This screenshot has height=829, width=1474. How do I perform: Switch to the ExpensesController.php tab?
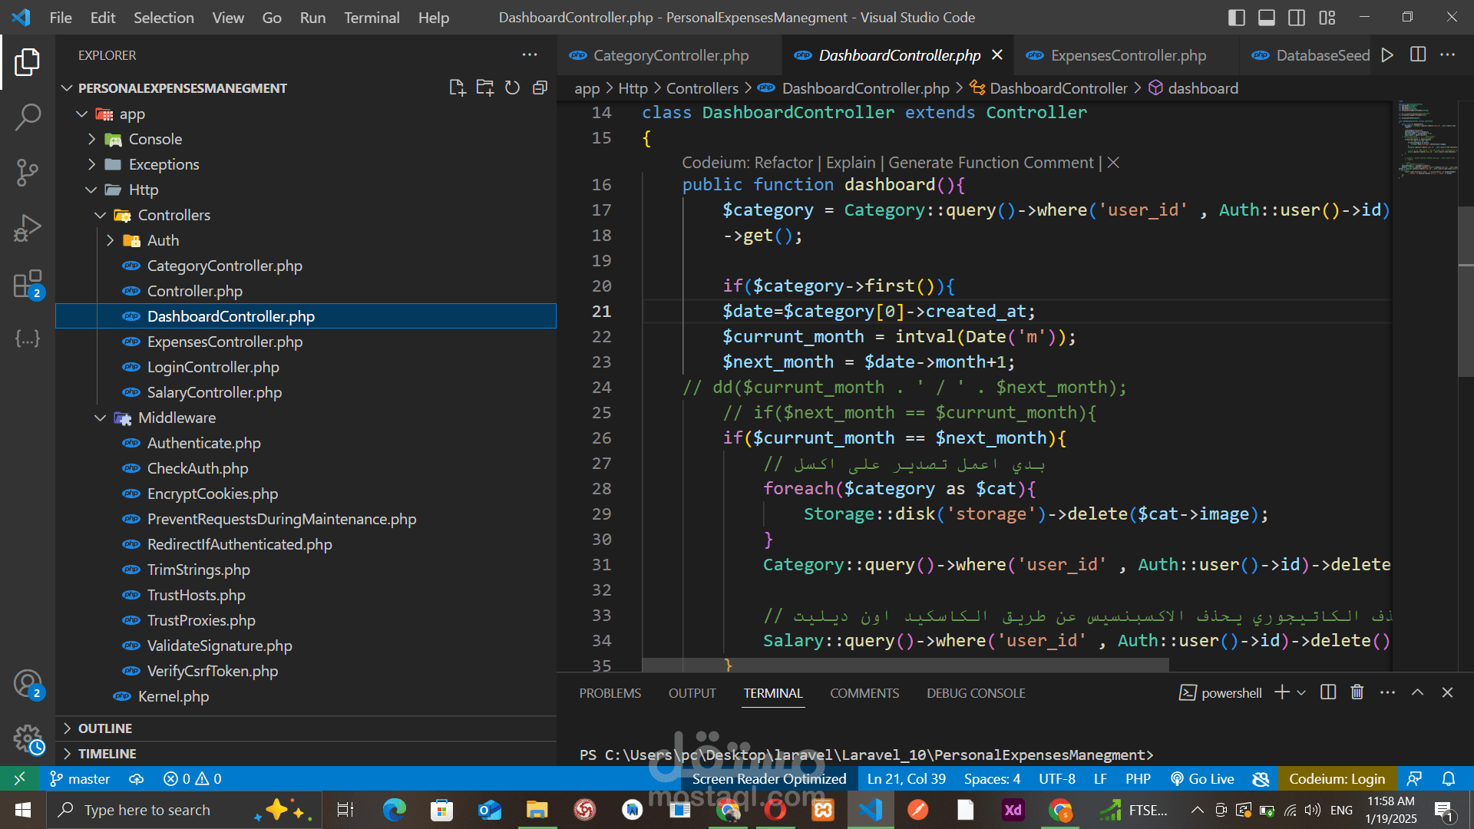1128,55
